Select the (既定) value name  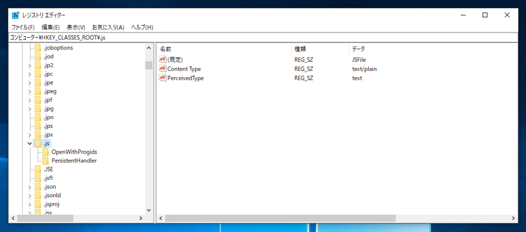click(175, 59)
